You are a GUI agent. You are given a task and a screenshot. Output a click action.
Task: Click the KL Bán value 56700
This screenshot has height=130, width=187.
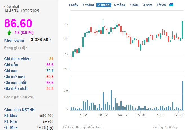pos(48,122)
